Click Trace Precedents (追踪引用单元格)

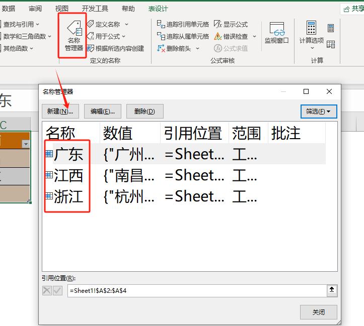183,24
